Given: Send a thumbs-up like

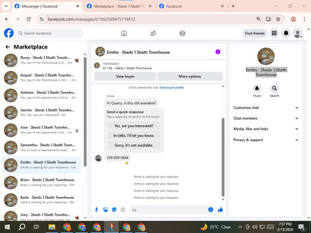Looking at the screenshot, I should point(220,210).
